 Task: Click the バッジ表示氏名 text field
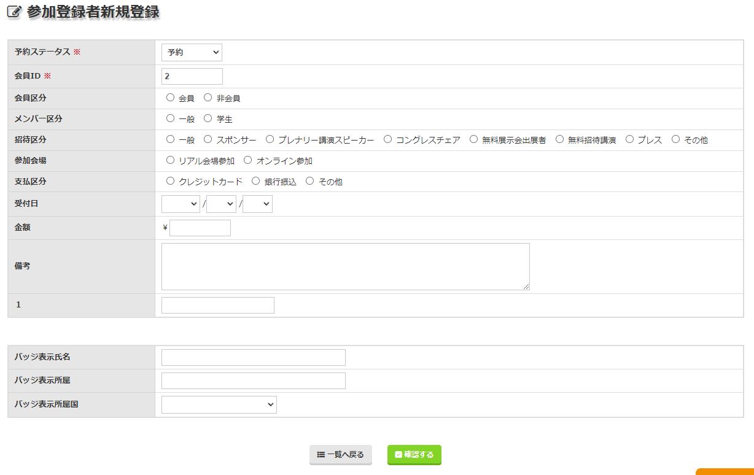pyautogui.click(x=253, y=357)
